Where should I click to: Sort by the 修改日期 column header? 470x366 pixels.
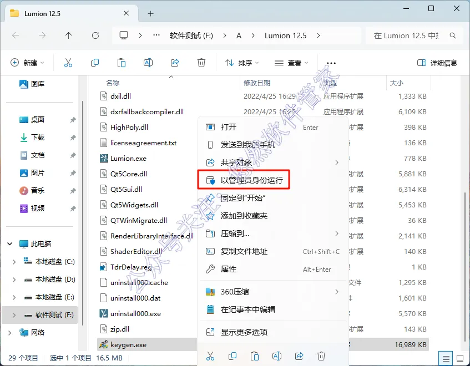257,83
